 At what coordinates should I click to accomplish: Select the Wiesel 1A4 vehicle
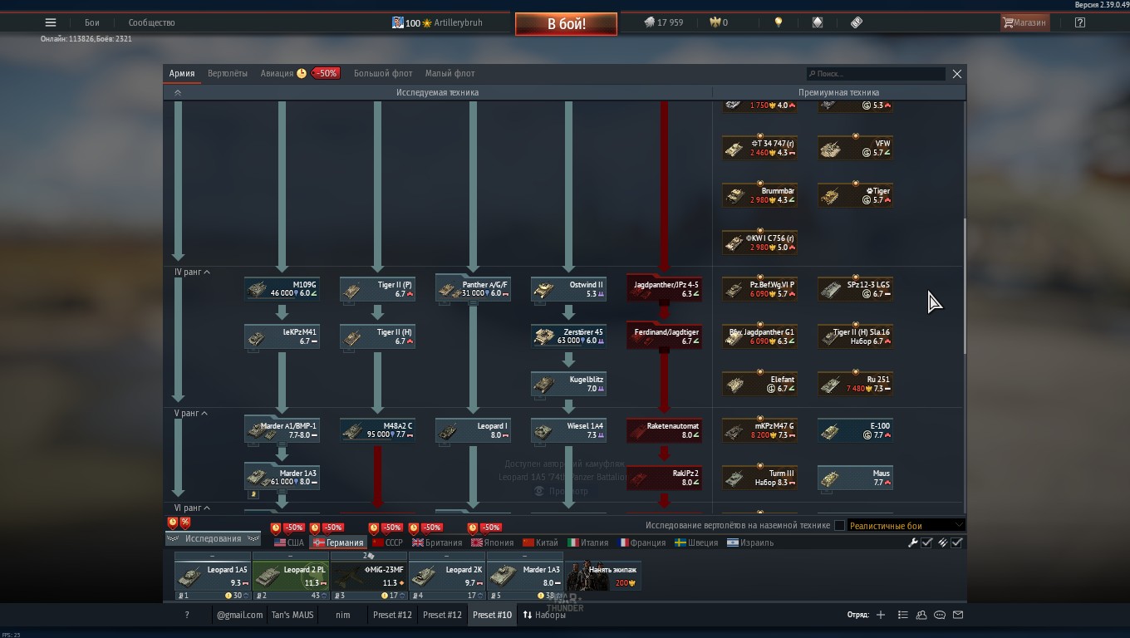click(569, 430)
